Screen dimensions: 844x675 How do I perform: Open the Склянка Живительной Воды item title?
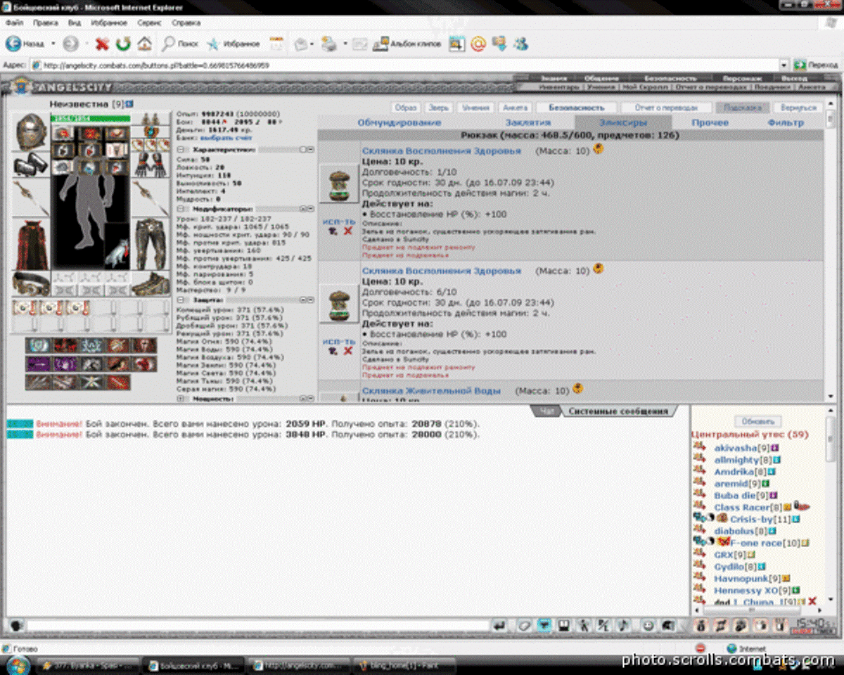[431, 390]
